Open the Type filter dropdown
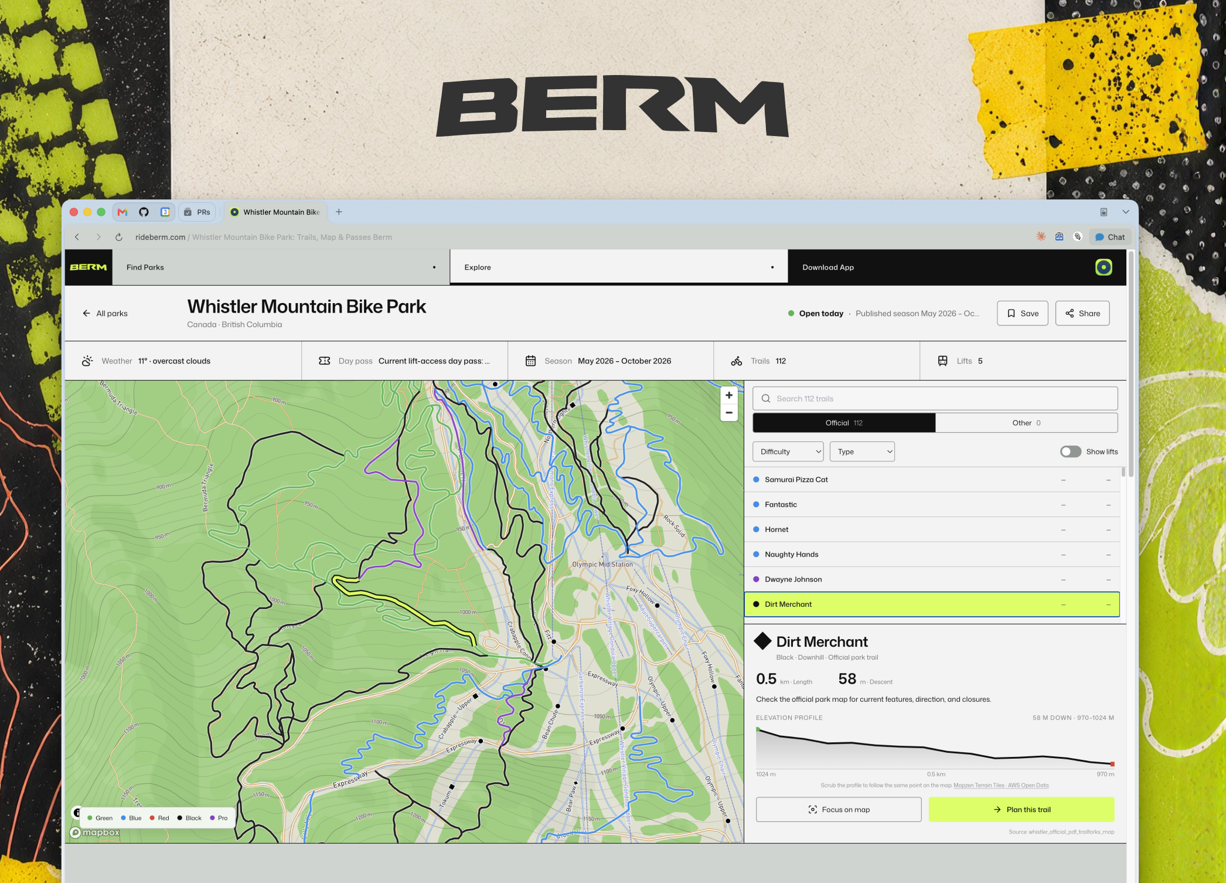This screenshot has width=1226, height=883. (862, 451)
